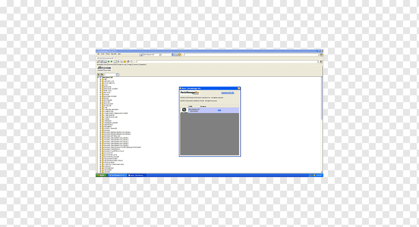Image resolution: width=419 pixels, height=227 pixels.
Task: Open the Version 6.5 link in About dialog
Action: click(228, 93)
